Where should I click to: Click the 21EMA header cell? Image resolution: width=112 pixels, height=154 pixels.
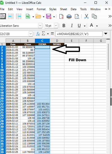42,44
